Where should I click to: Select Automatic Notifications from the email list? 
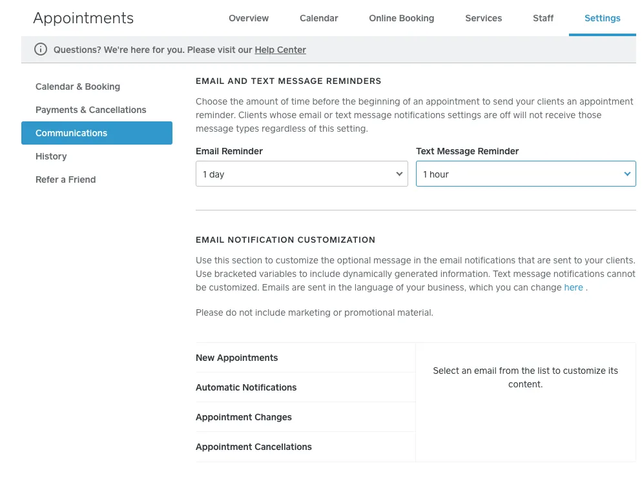coord(246,387)
